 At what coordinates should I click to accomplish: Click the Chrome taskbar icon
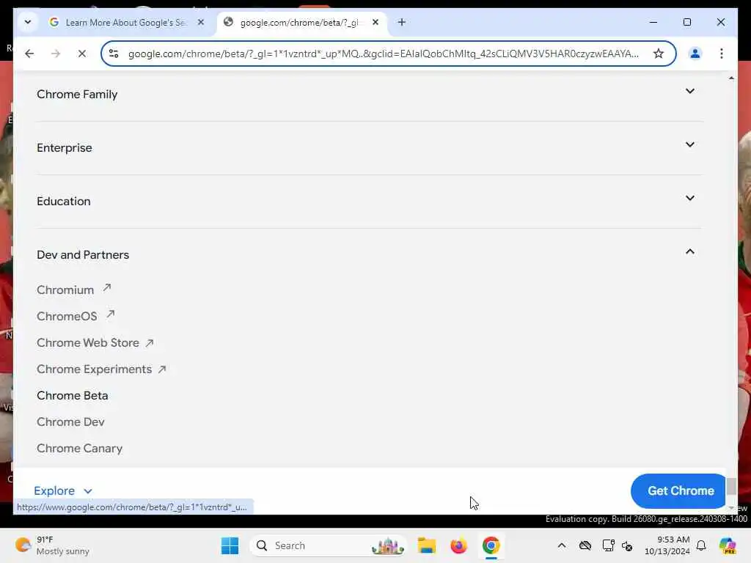(x=491, y=545)
